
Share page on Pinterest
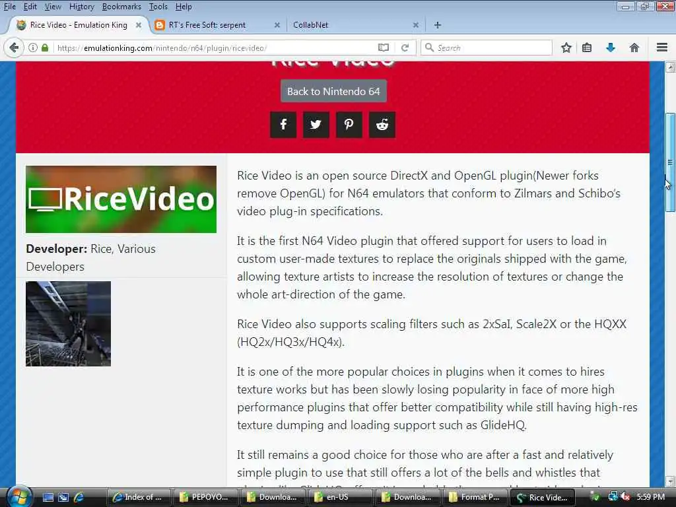(349, 125)
